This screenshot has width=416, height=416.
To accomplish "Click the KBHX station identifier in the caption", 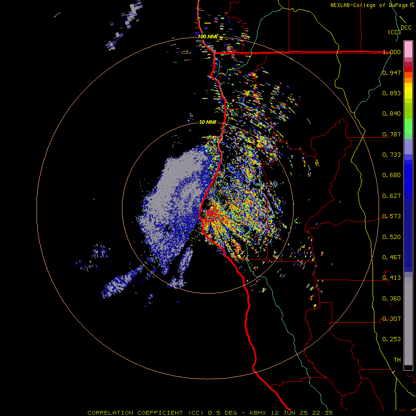I will click(x=259, y=413).
